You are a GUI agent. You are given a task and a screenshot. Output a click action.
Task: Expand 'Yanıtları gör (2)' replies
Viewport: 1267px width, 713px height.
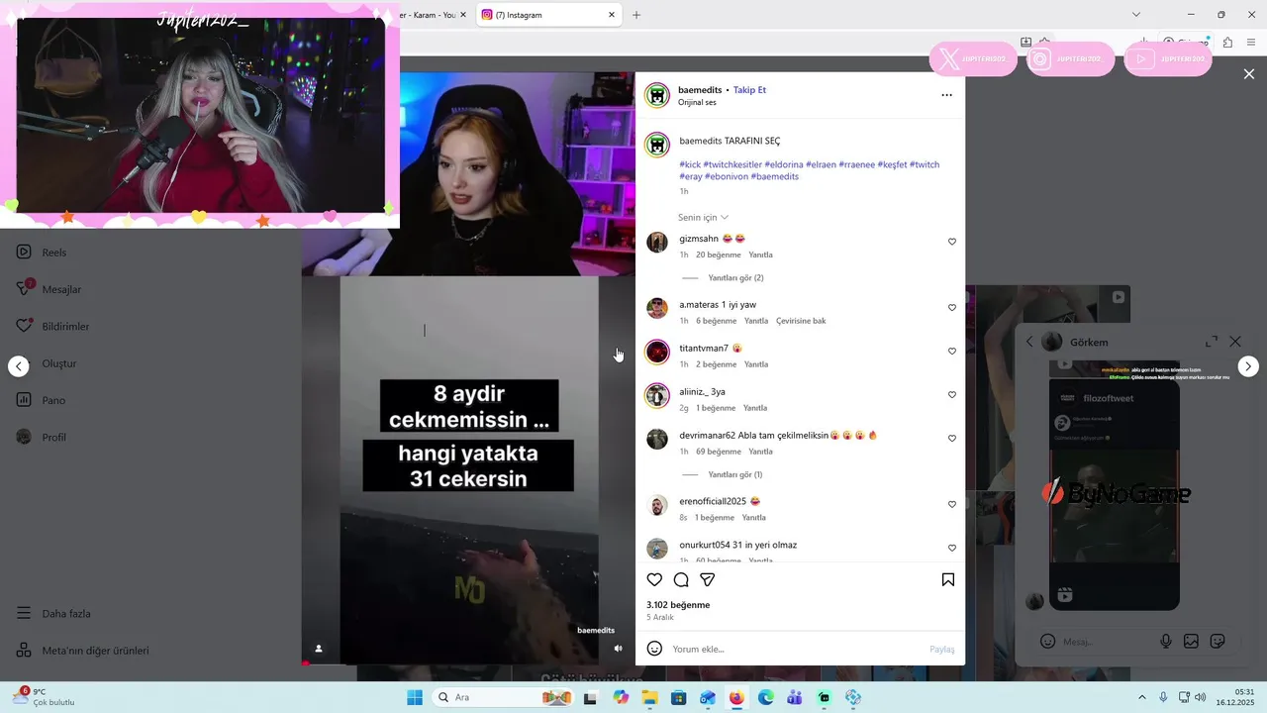(735, 278)
